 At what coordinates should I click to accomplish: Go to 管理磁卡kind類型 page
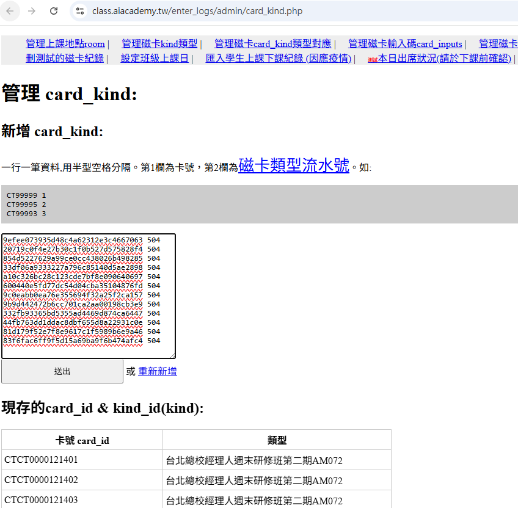tap(159, 44)
